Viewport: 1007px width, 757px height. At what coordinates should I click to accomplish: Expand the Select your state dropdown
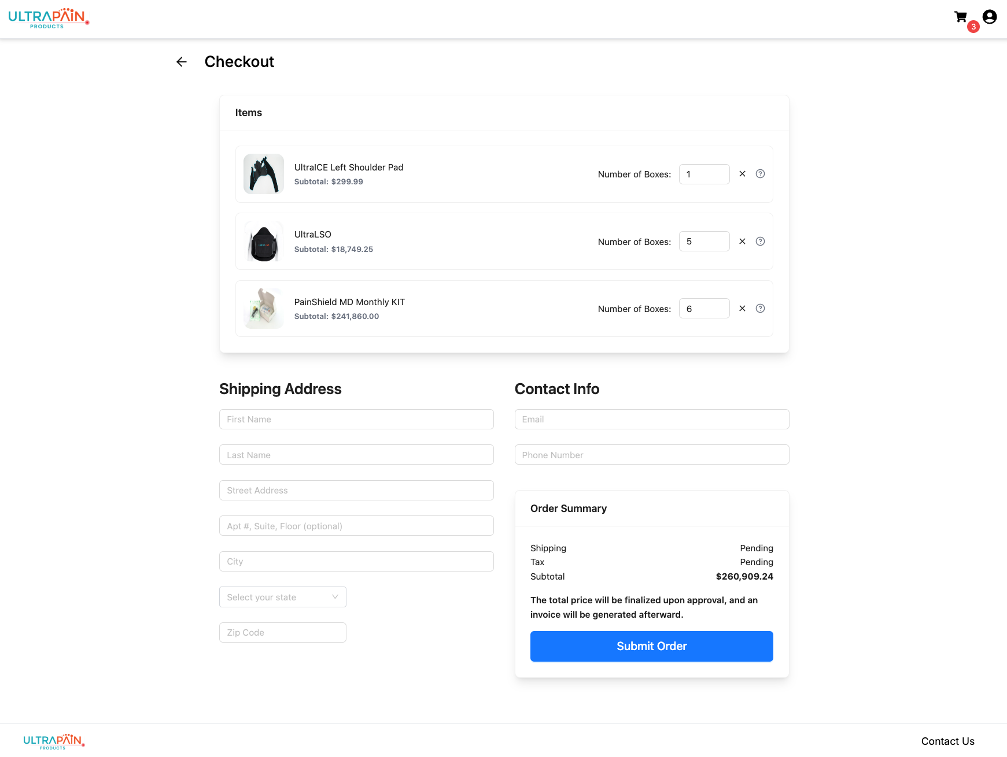tap(282, 597)
